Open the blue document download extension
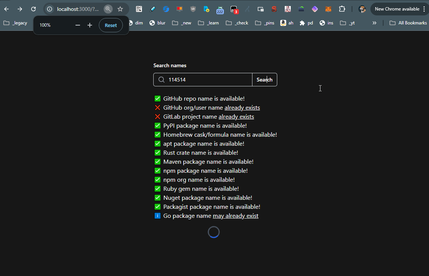Viewport: 429px width, 276px height. point(207,9)
